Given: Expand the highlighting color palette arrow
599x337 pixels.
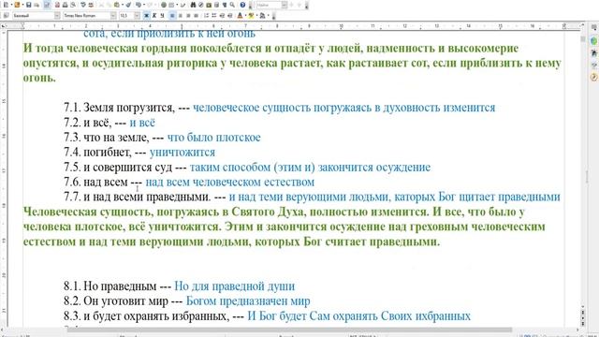Looking at the screenshot, I should pyautogui.click(x=256, y=15).
